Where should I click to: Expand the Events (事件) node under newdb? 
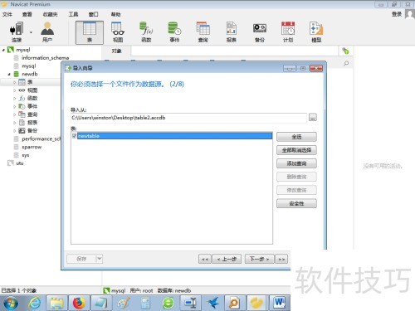click(14, 106)
